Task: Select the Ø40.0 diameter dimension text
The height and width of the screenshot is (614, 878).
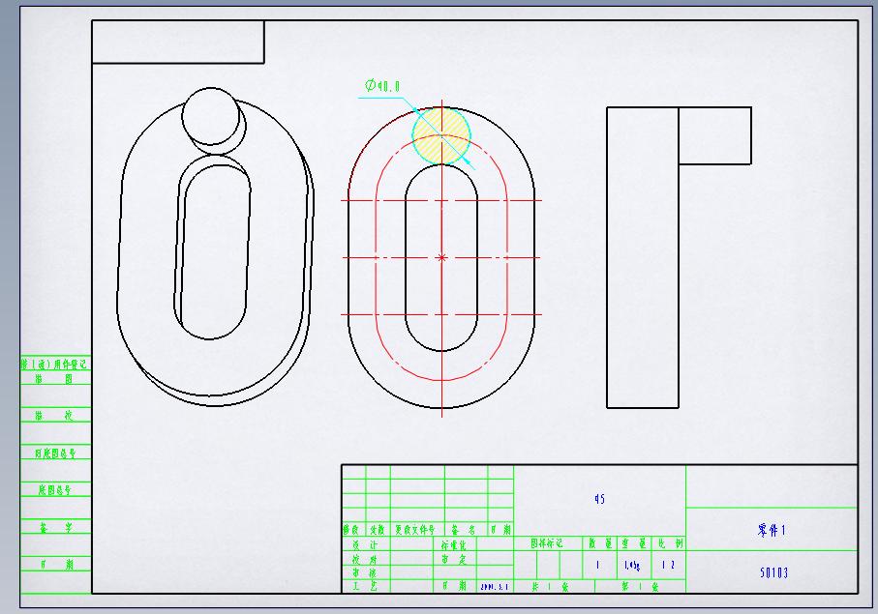Action: pos(382,85)
